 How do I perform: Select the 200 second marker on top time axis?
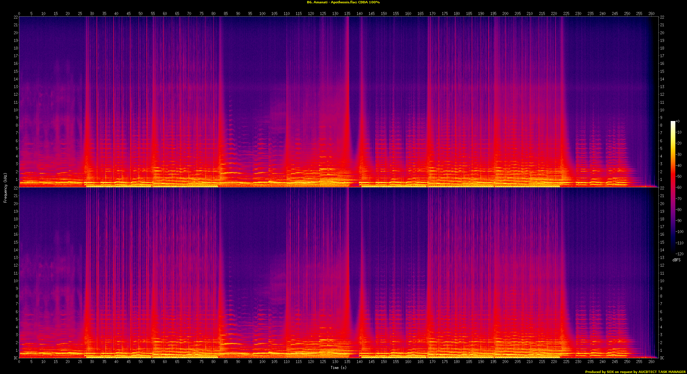tap(505, 14)
